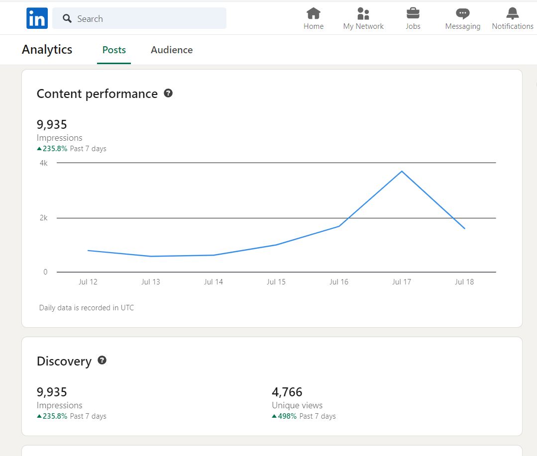This screenshot has width=537, height=456.
Task: Select Impressions metric in Discovery card
Action: pyautogui.click(x=52, y=392)
